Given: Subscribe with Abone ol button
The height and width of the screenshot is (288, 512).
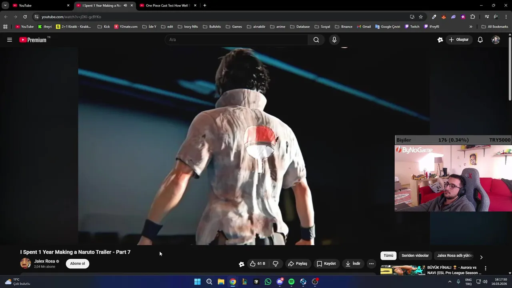Looking at the screenshot, I should point(78,264).
